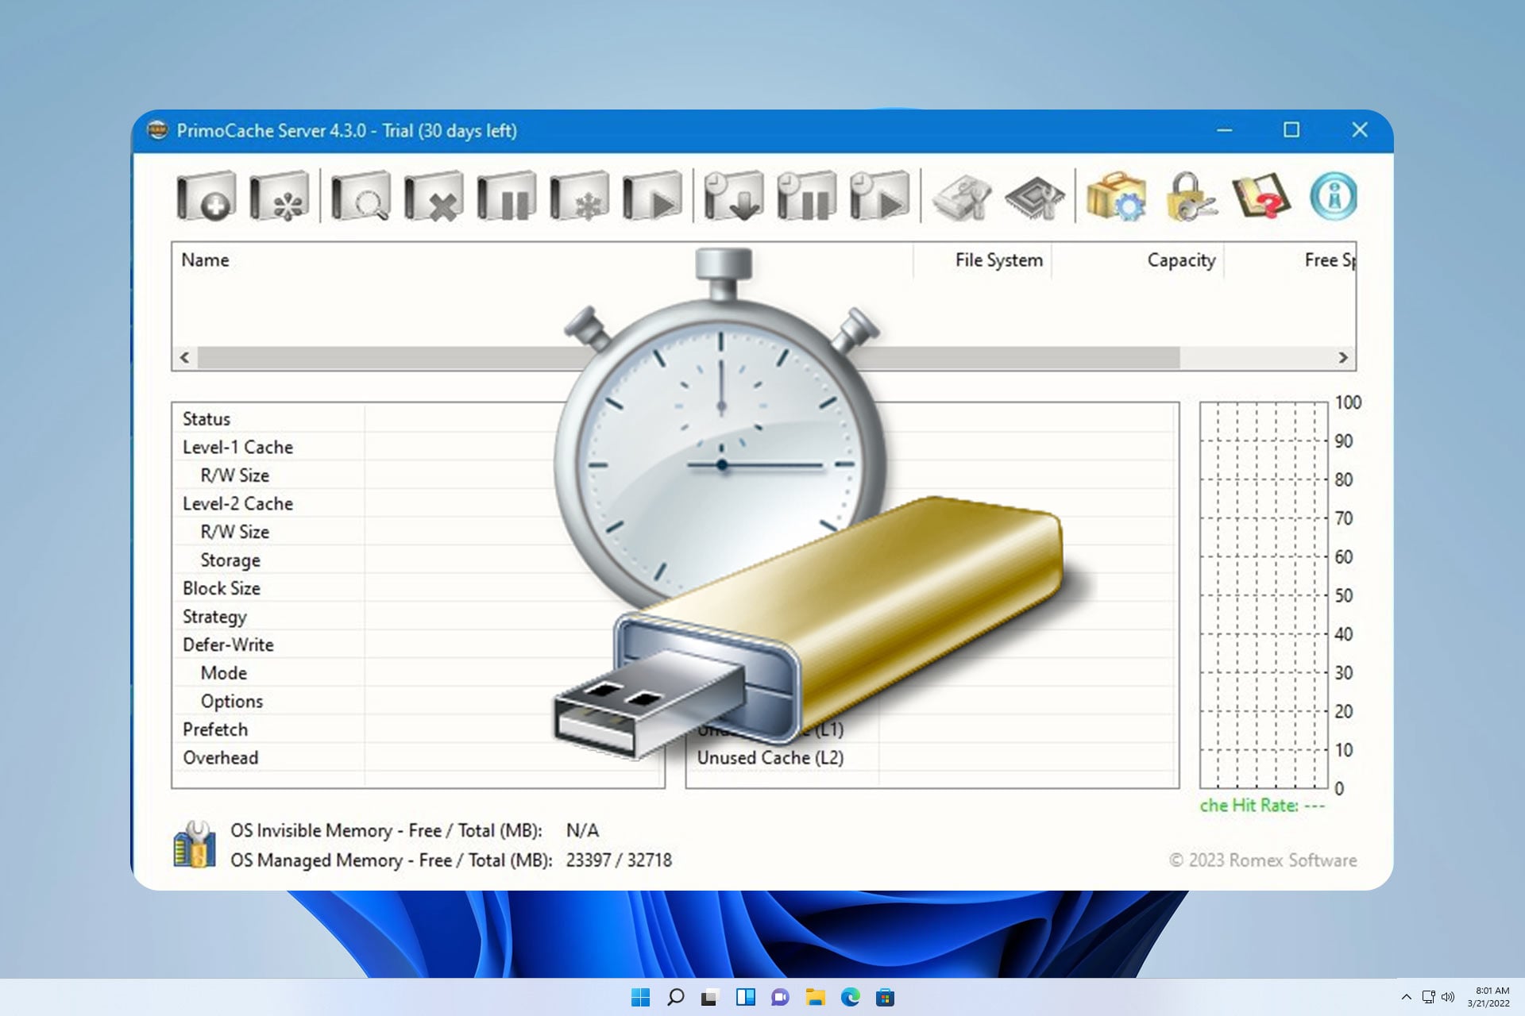This screenshot has height=1016, width=1525.
Task: Click the delete cache task X icon
Action: [434, 196]
